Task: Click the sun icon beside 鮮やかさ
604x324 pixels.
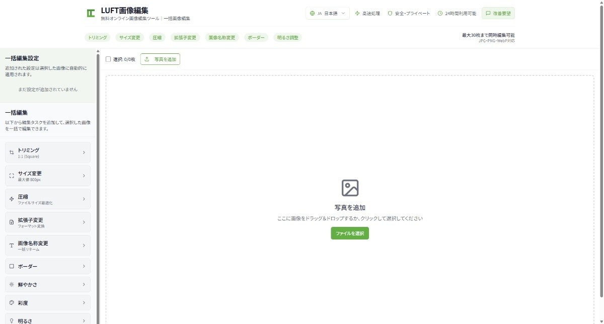Action: tap(12, 284)
